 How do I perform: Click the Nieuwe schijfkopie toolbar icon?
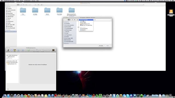pyautogui.click(x=36, y=50)
